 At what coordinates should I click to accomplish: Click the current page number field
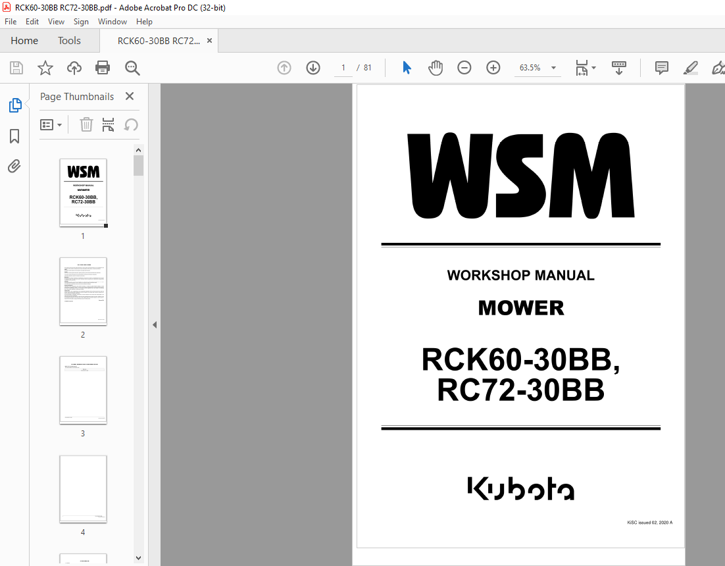tap(343, 68)
